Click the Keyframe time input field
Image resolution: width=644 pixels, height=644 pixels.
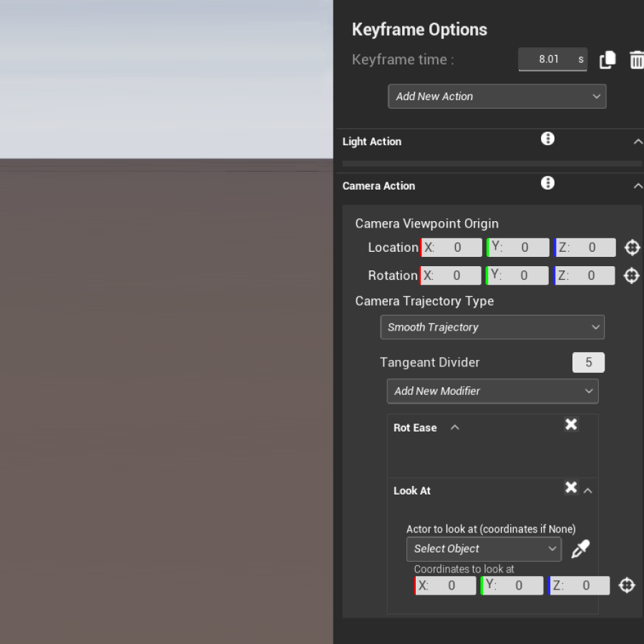click(x=550, y=59)
